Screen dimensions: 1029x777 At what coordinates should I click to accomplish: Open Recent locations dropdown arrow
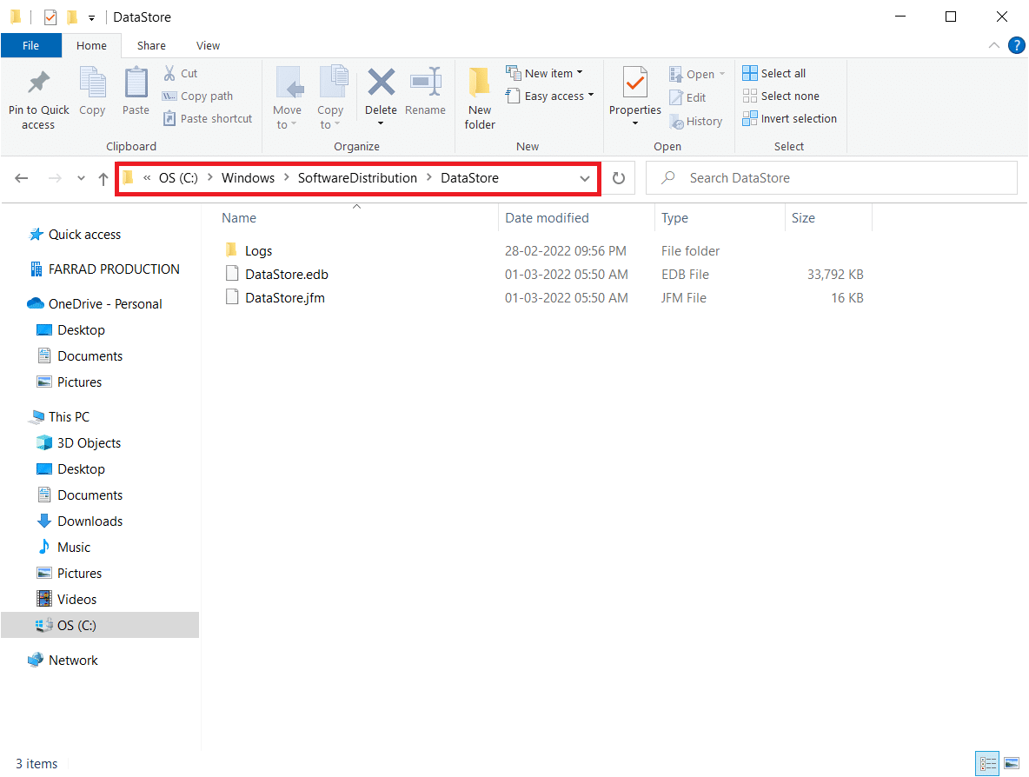tap(81, 178)
